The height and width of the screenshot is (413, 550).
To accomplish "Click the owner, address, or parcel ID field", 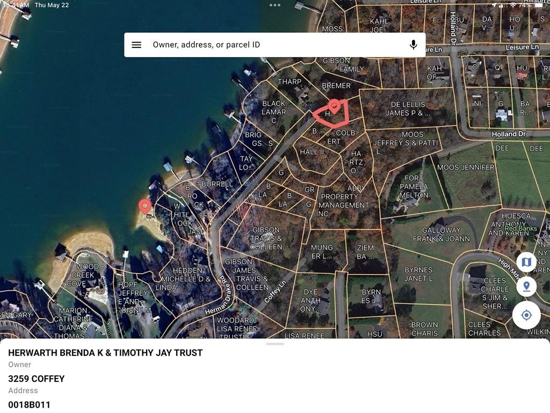I will point(274,45).
